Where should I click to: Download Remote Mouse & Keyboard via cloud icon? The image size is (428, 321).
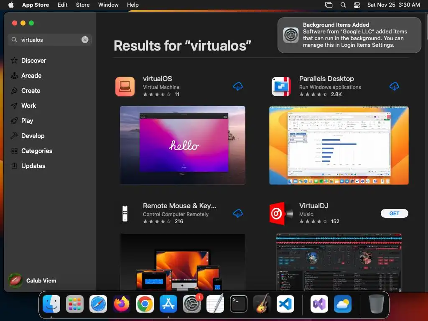point(238,214)
